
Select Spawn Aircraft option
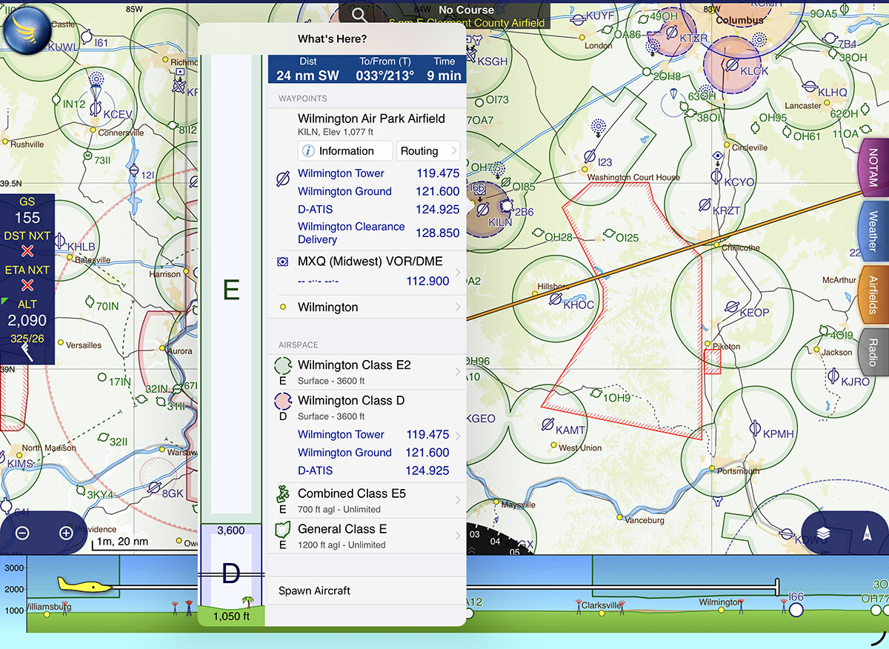coord(314,590)
